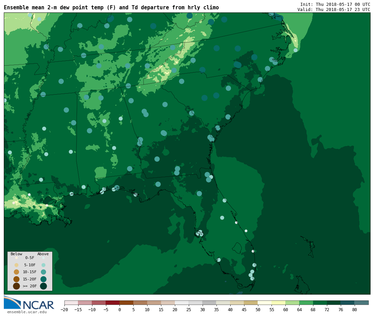The image size is (374, 316).
Task: Click the '50' colorbar tick label
Action: [258, 310]
